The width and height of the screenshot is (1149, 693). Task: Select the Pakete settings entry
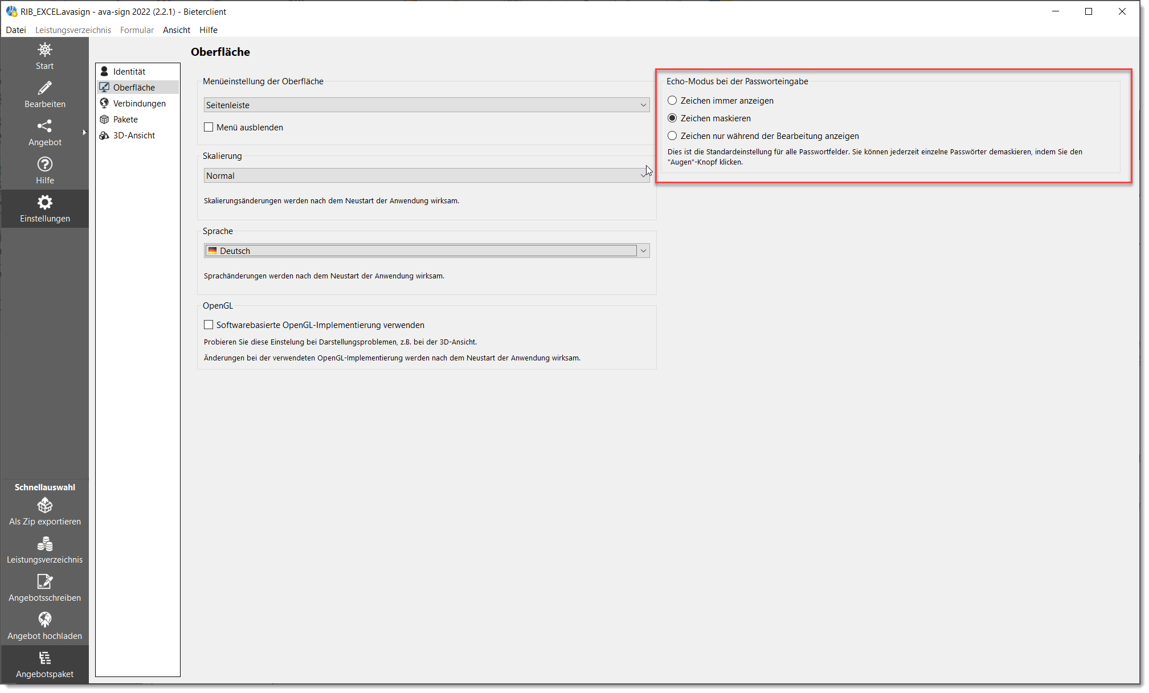(137, 119)
